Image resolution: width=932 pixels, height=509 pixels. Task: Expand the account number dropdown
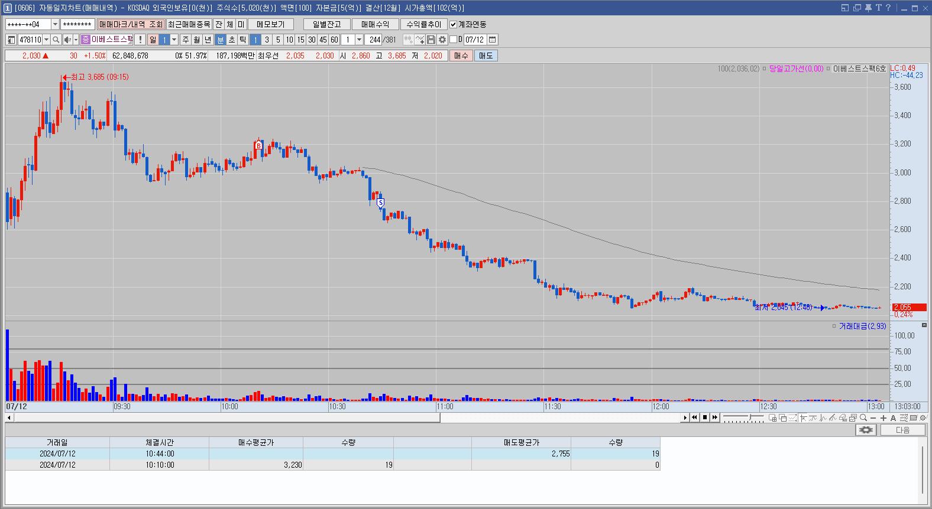pos(56,24)
